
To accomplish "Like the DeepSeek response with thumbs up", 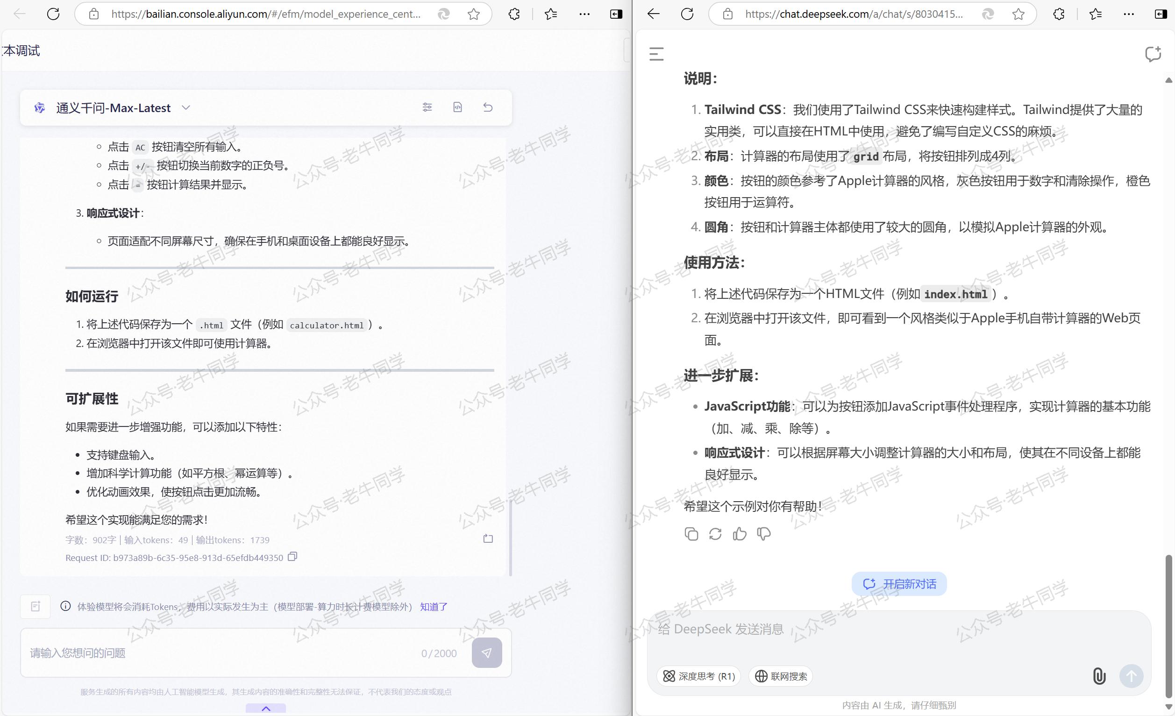I will point(740,534).
